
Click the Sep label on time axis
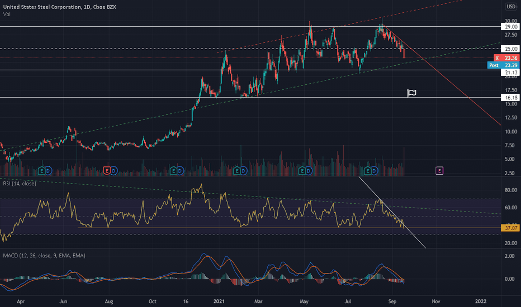392,301
